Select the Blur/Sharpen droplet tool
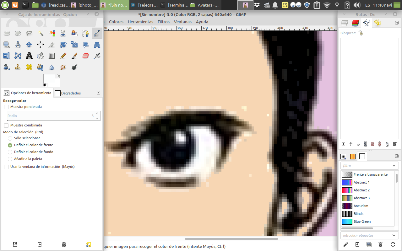Viewport: 402px width, 251px height. (x=52, y=67)
